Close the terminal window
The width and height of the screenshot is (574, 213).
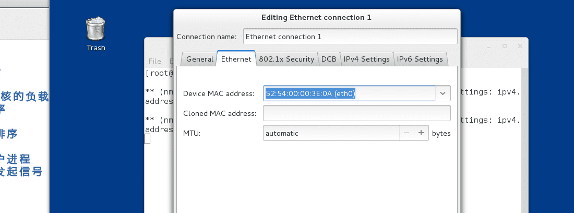(x=519, y=46)
